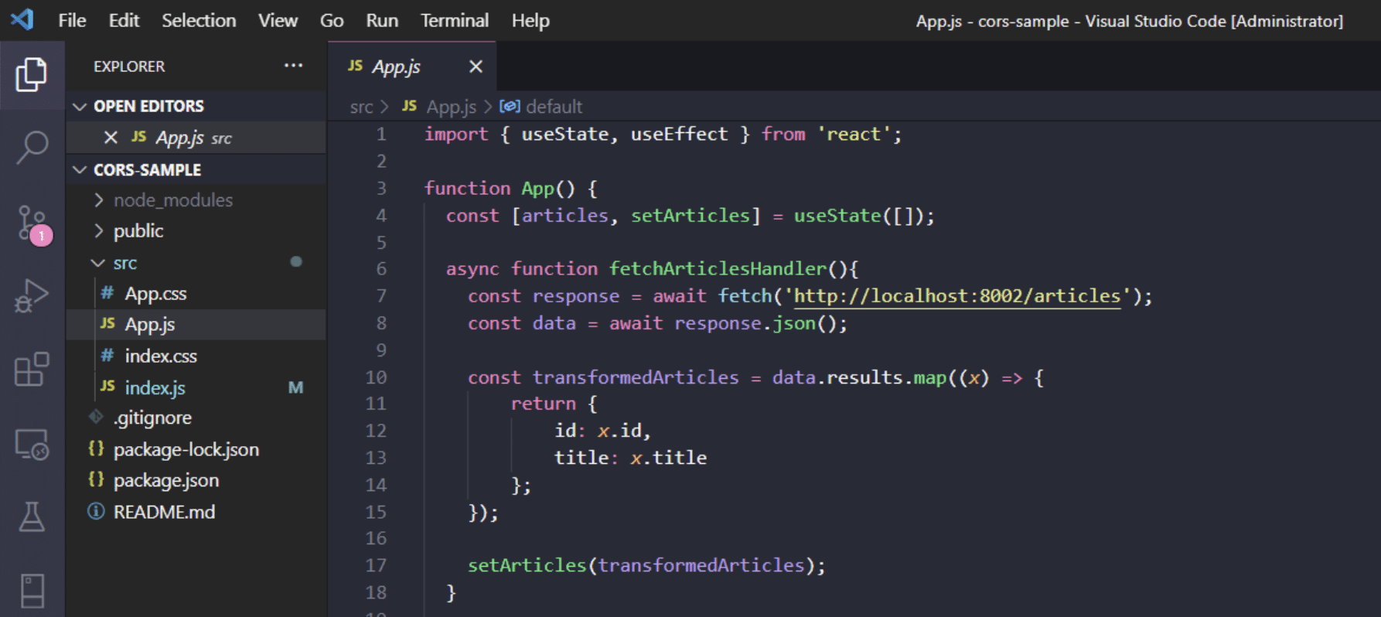Click line number 10 in the gutter
The image size is (1381, 617).
(376, 377)
